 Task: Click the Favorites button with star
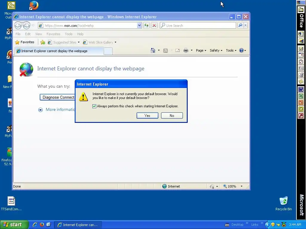[x=25, y=42]
